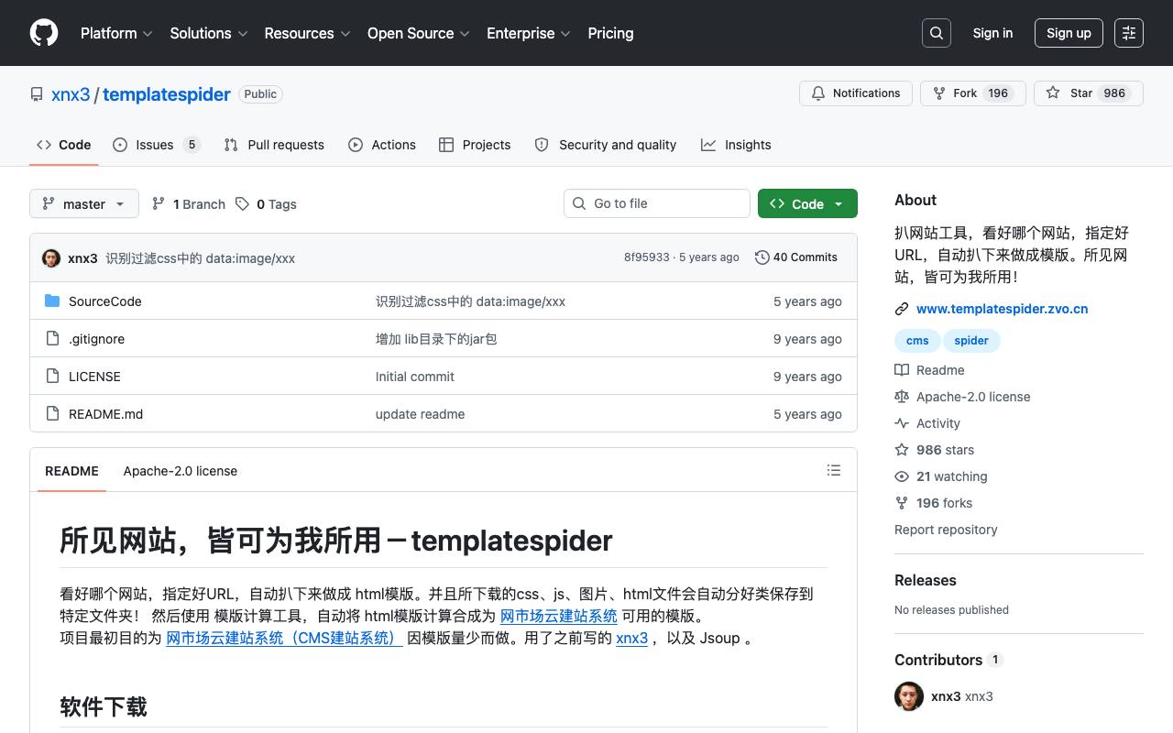Open the templatespider repository link
The image size is (1173, 733).
(x=167, y=94)
